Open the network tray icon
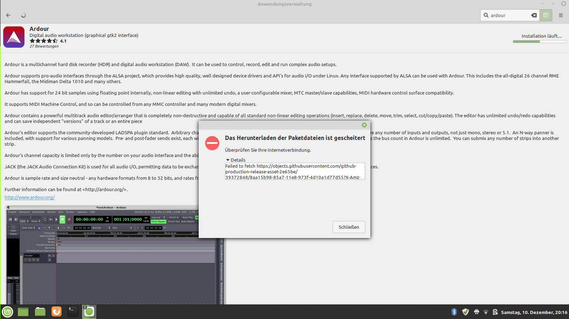Viewport: 569px width, 319px height. pyautogui.click(x=486, y=312)
